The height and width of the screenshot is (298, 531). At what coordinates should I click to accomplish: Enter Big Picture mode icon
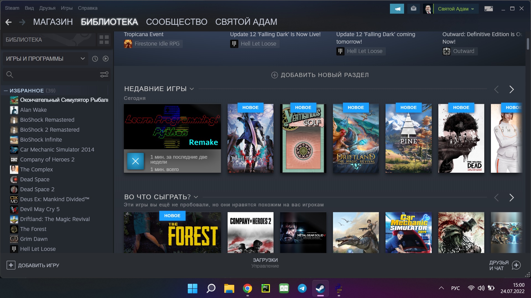[x=488, y=9]
